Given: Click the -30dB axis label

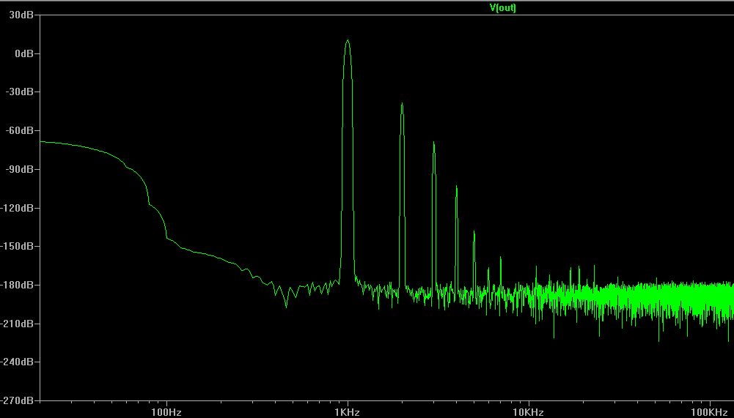Looking at the screenshot, I should point(20,92).
